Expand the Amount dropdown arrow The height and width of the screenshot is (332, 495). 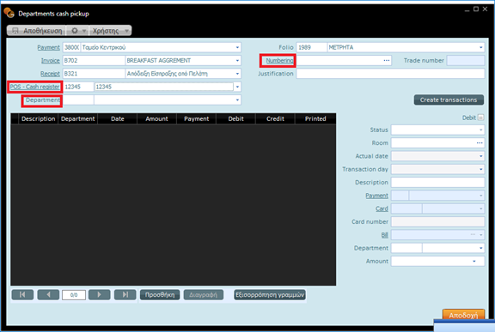click(474, 261)
